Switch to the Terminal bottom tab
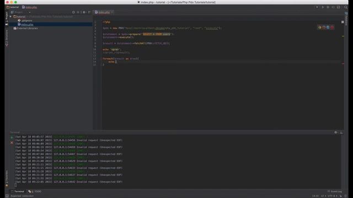 click(x=18, y=191)
